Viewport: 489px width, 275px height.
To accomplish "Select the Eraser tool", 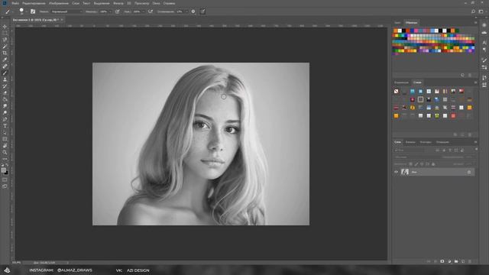I will (x=5, y=92).
